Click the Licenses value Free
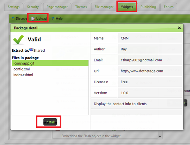The width and height of the screenshot is (190, 145). click(x=124, y=82)
